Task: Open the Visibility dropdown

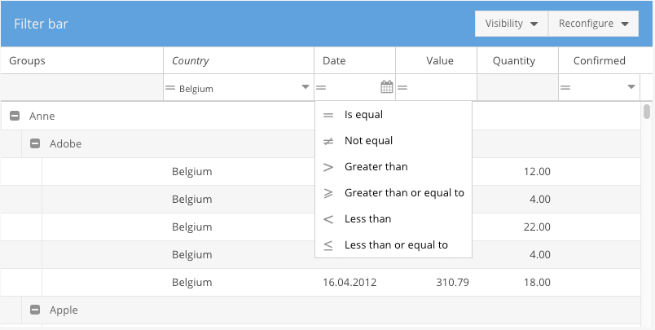Action: click(512, 24)
